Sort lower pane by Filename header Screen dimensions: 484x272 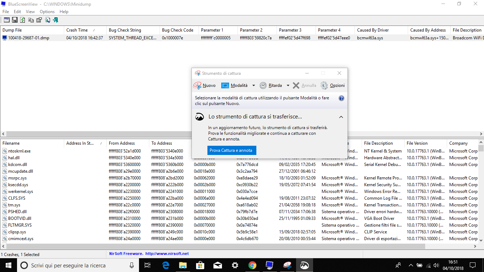click(32, 143)
